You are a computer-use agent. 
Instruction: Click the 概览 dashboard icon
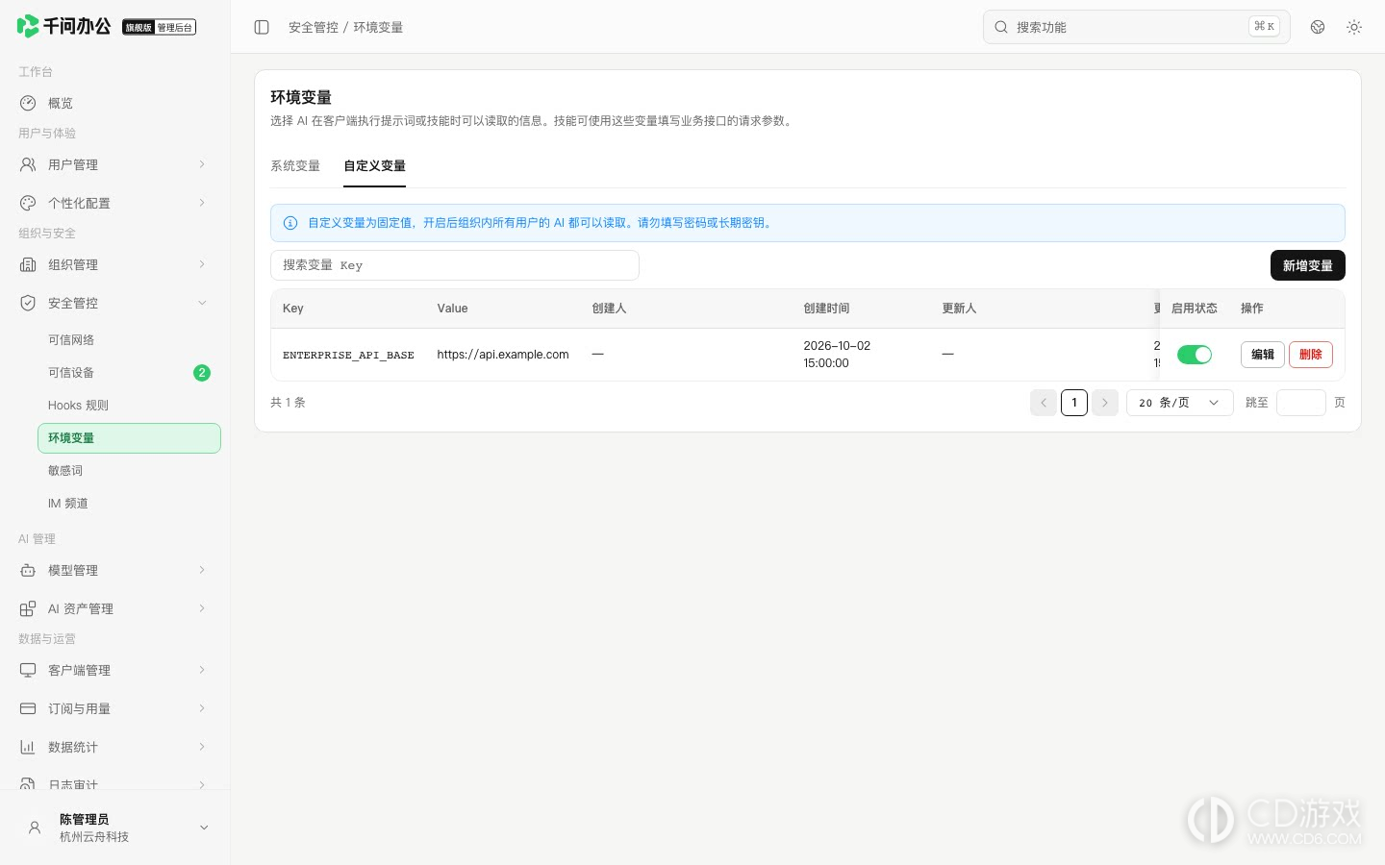[28, 103]
